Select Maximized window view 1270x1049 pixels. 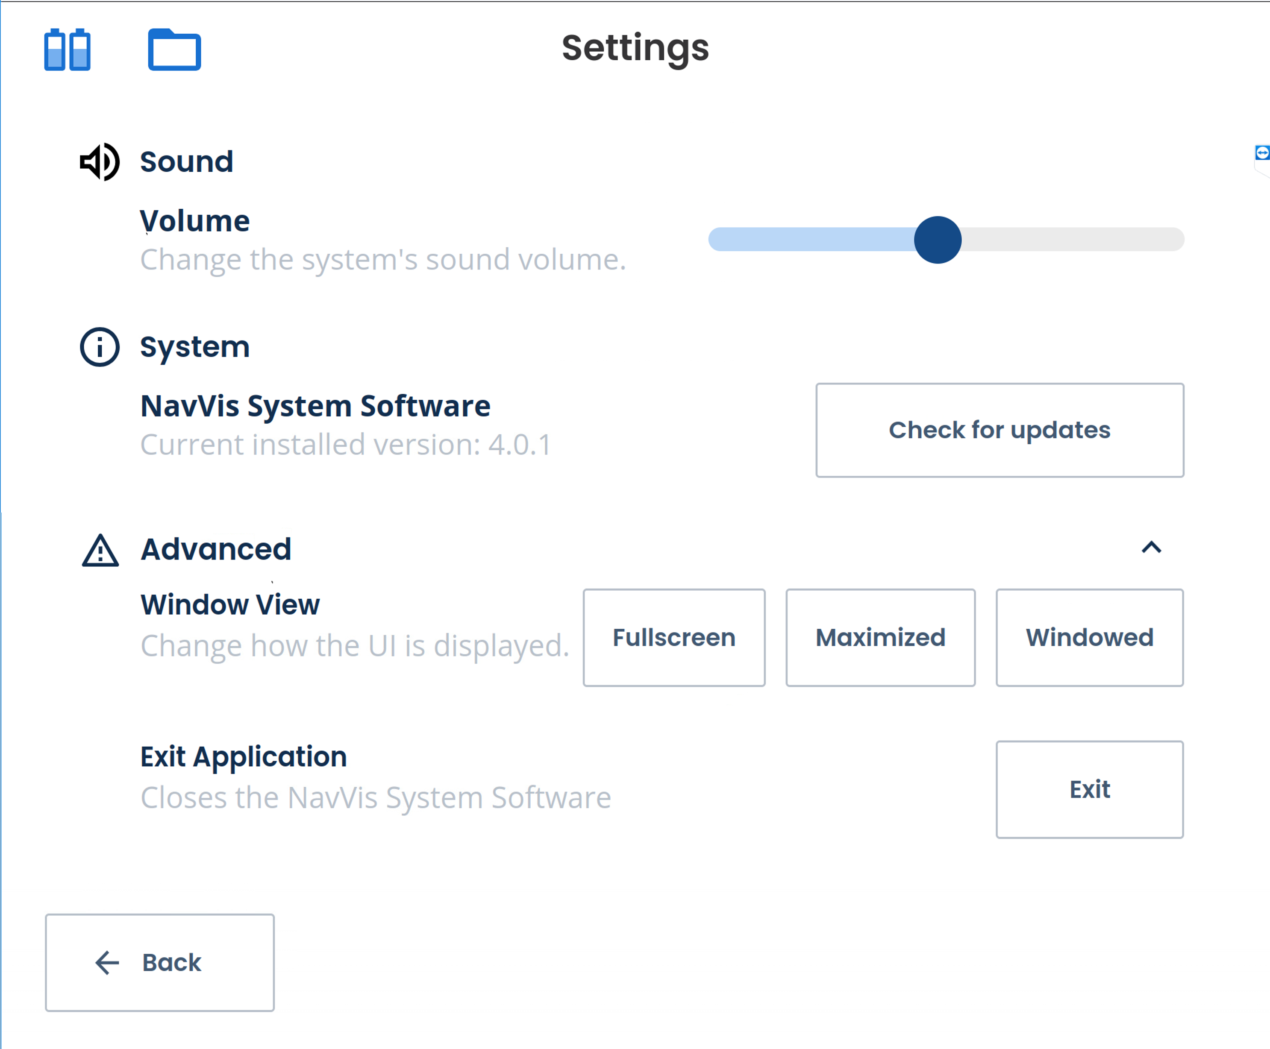pos(880,638)
